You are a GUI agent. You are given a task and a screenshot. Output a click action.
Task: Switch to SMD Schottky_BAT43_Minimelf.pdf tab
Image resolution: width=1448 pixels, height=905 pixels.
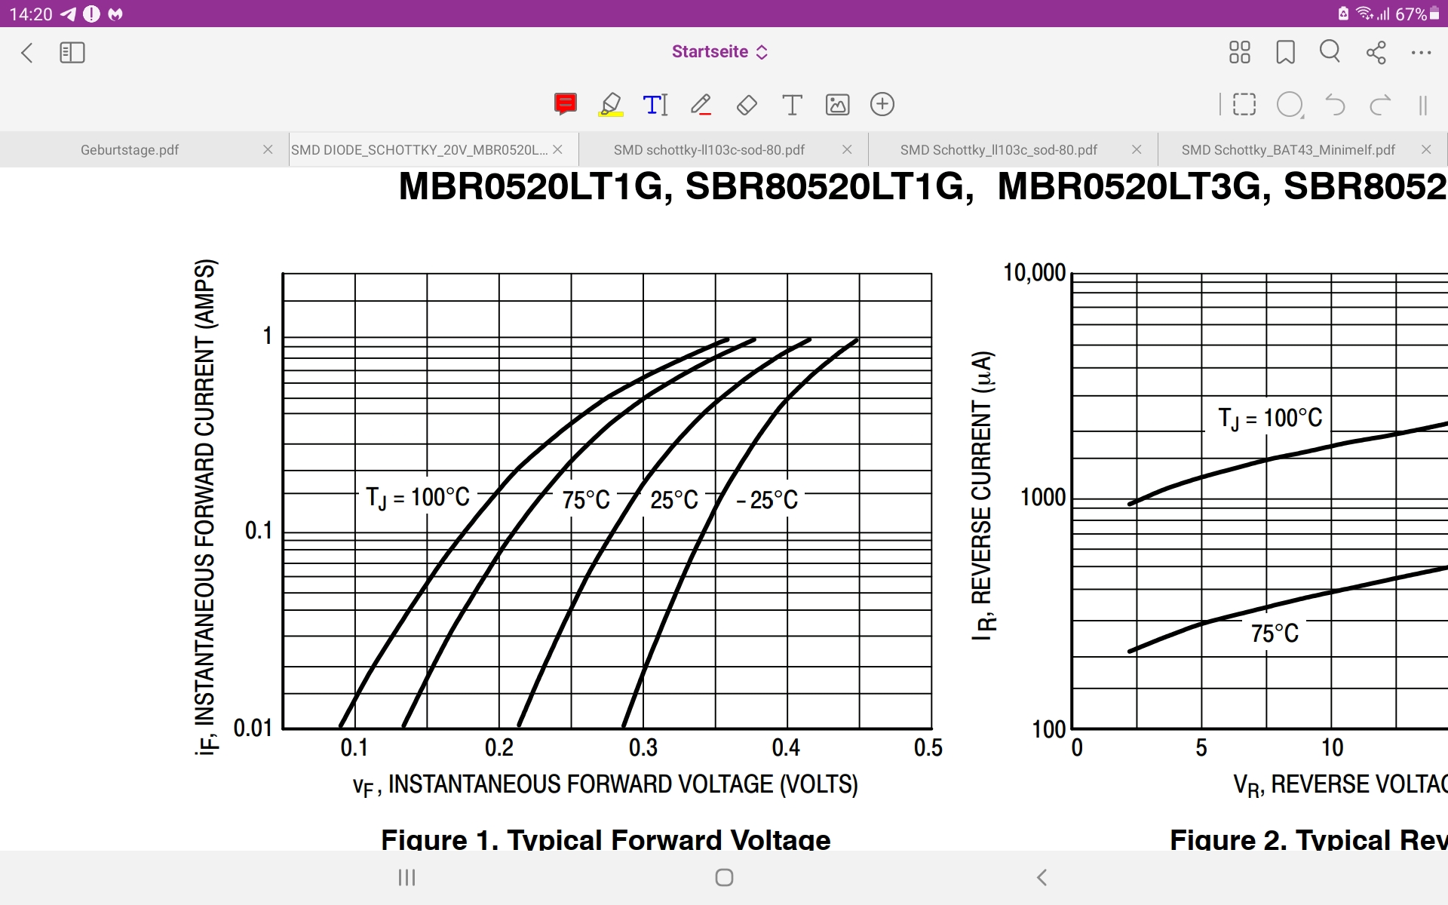pyautogui.click(x=1288, y=149)
